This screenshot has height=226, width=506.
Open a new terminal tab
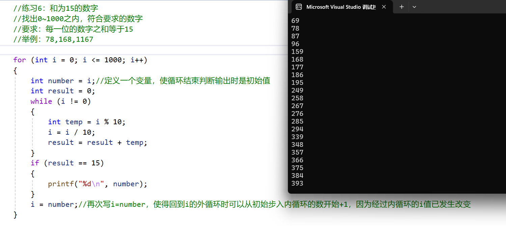coord(401,7)
